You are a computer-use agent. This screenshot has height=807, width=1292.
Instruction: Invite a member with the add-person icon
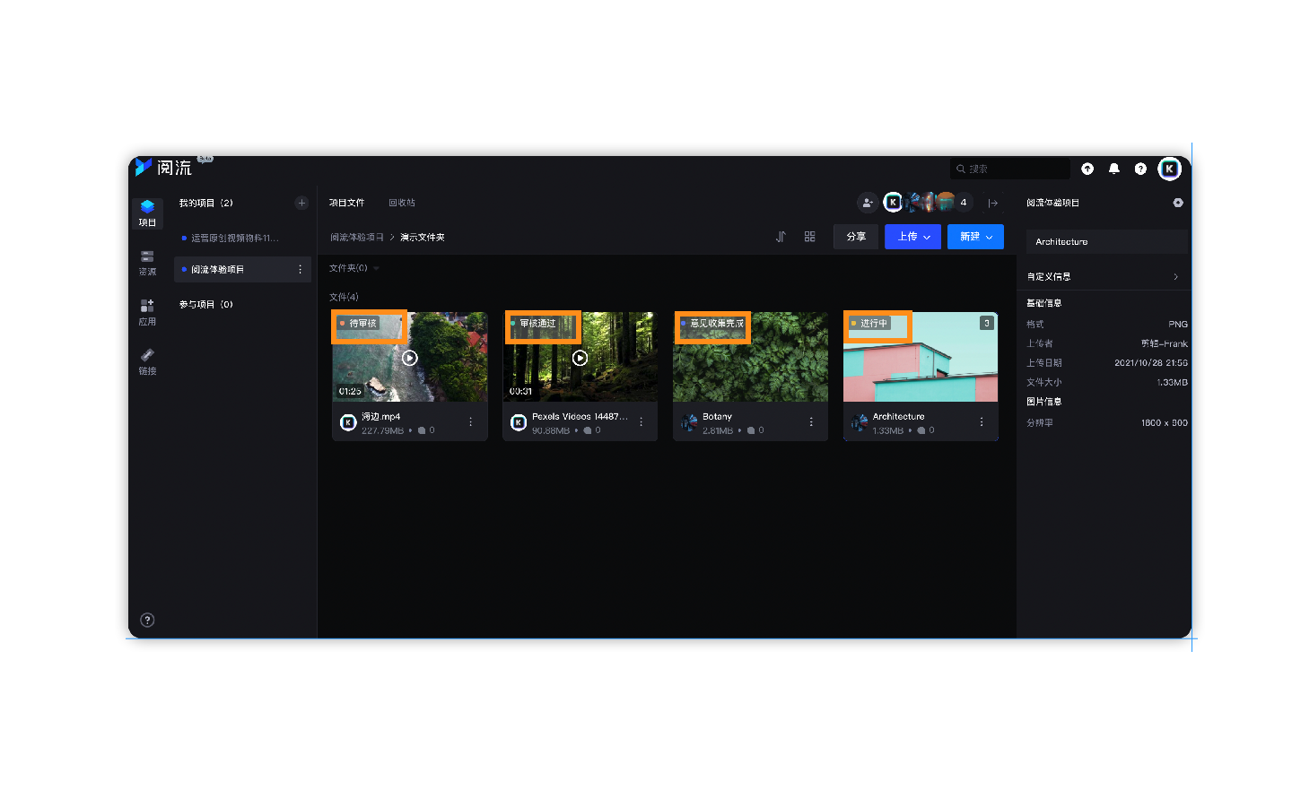pyautogui.click(x=867, y=203)
